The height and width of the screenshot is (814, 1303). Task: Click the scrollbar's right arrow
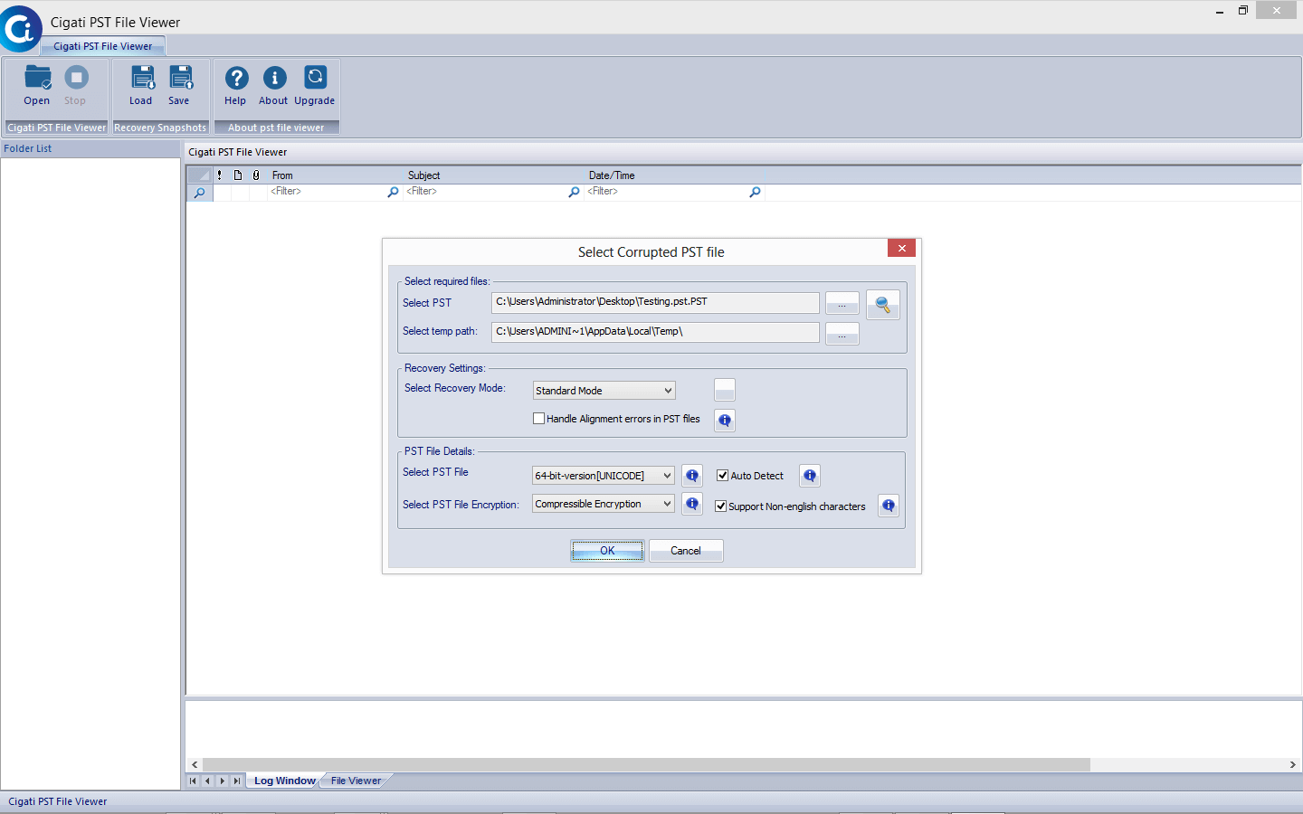[x=1292, y=764]
